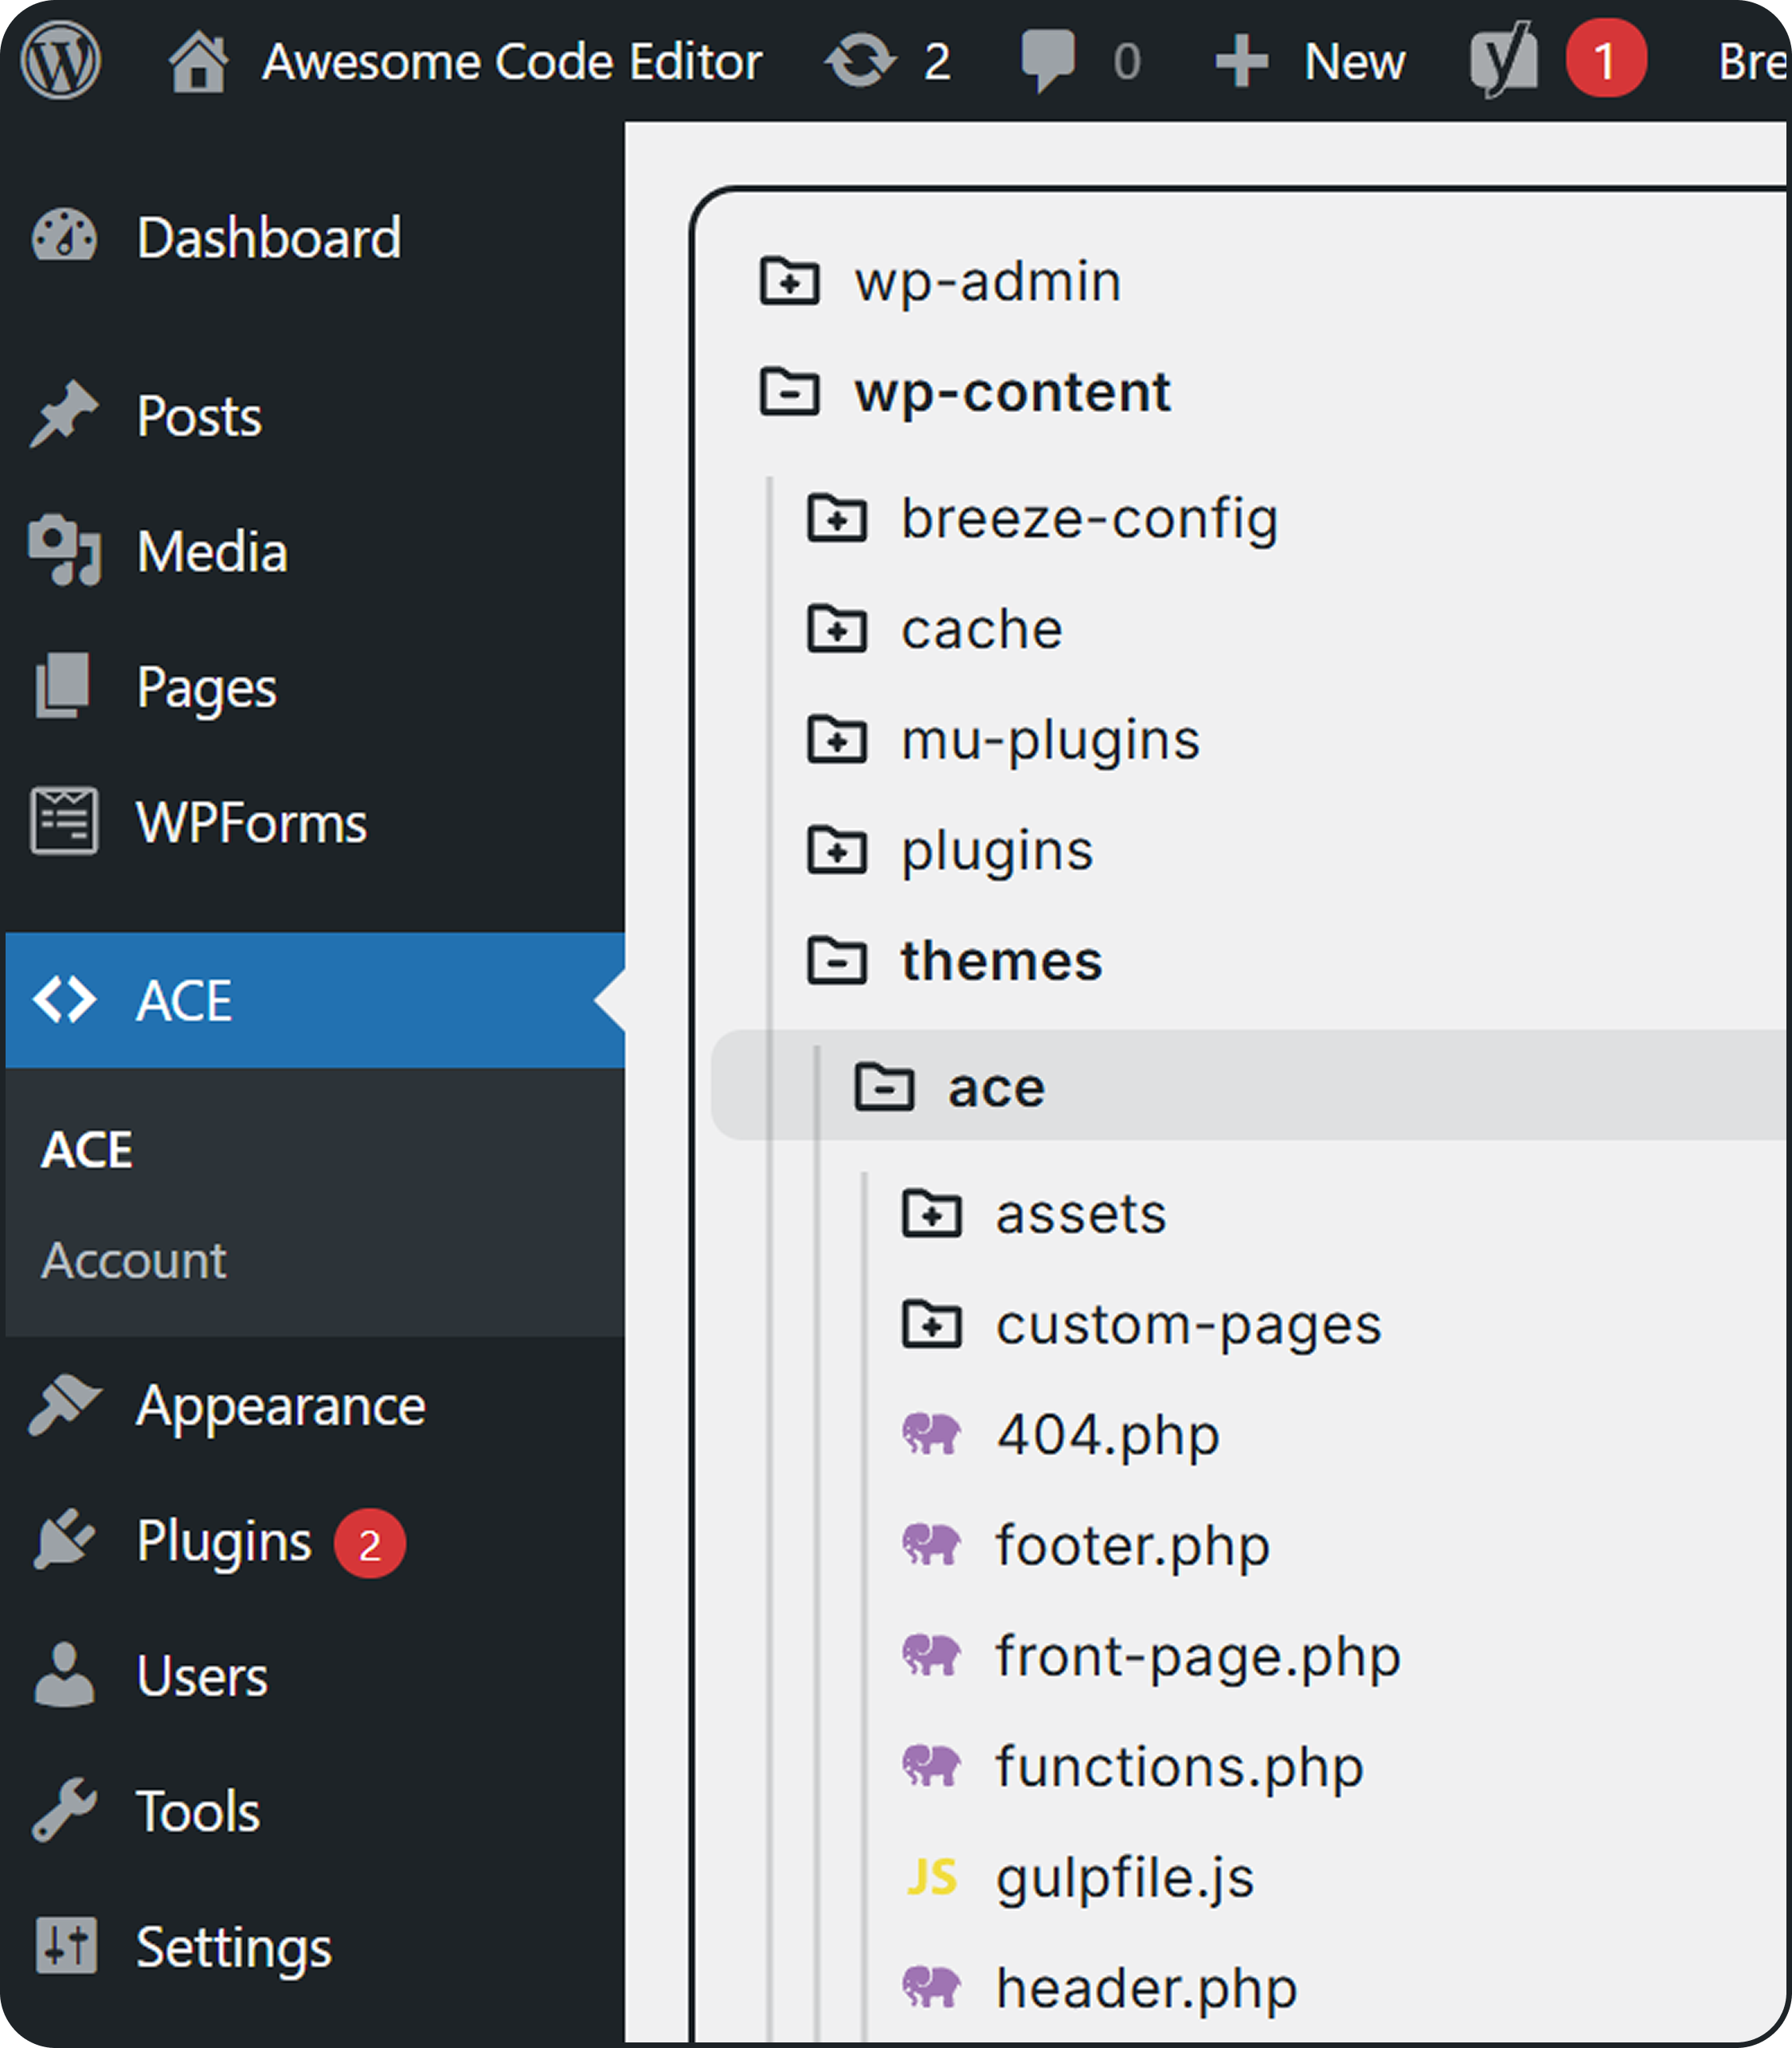
Task: Open the Account submenu under ACE
Action: 134,1260
